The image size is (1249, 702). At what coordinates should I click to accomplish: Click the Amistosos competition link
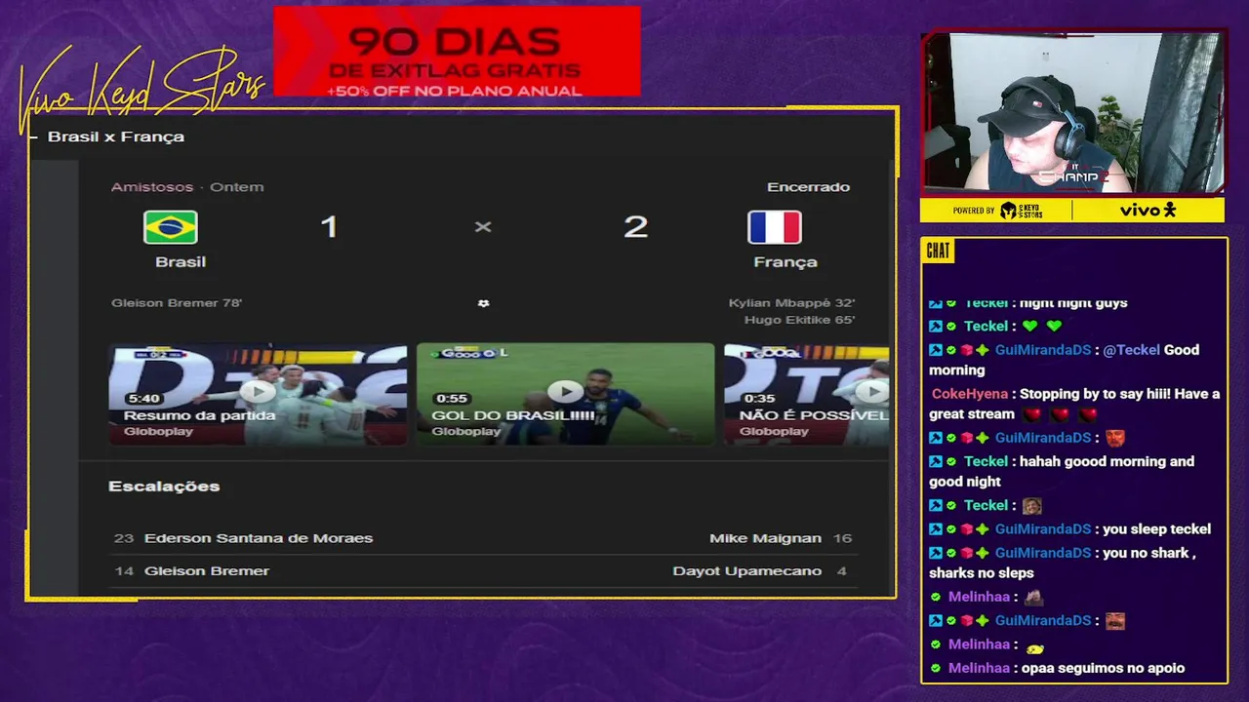[x=152, y=186]
